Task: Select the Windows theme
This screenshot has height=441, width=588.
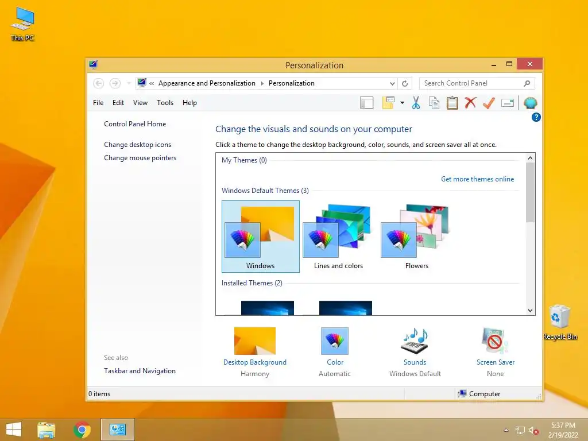Action: coord(261,236)
